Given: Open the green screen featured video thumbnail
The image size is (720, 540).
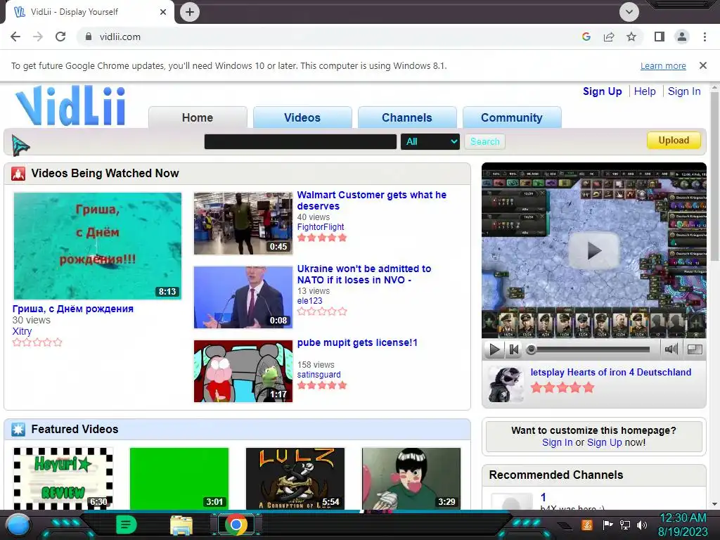Looking at the screenshot, I should point(179,478).
